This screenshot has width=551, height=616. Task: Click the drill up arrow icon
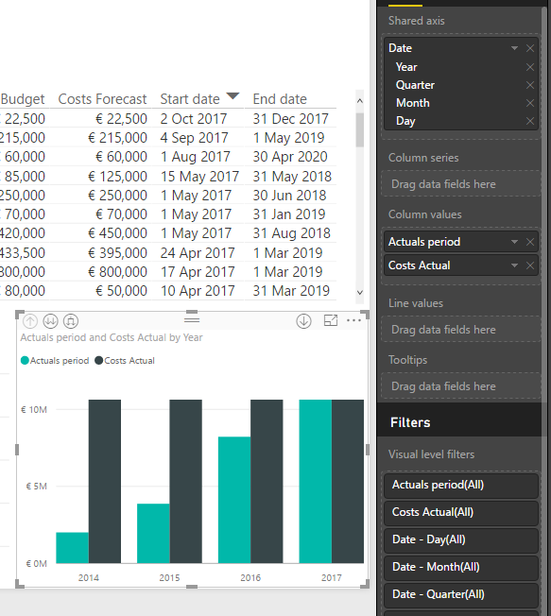click(x=30, y=321)
